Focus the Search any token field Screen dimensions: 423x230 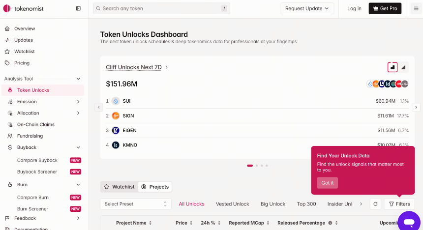161,9
